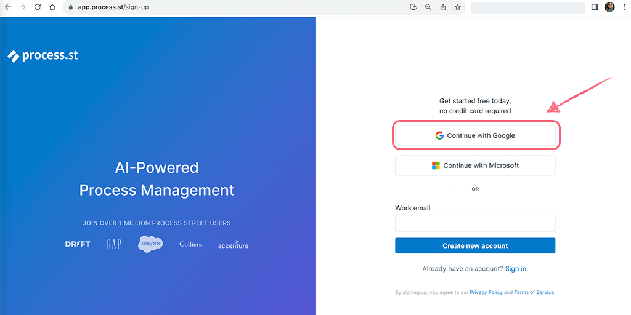This screenshot has width=631, height=315.
Task: Click the browser forward arrow
Action: click(x=23, y=7)
